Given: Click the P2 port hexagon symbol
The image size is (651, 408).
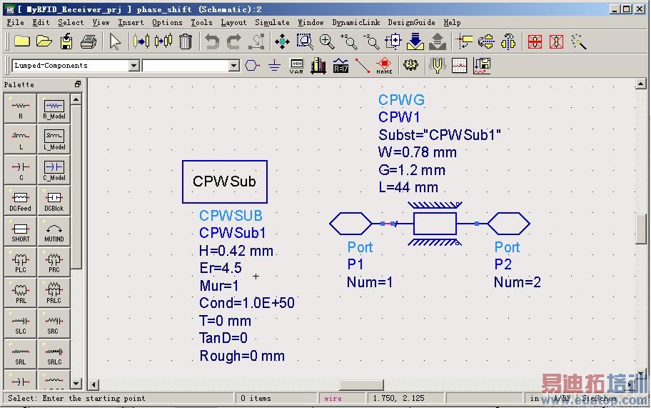Looking at the screenshot, I should 508,224.
